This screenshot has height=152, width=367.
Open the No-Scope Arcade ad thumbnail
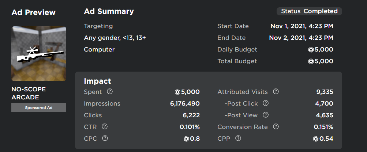39,54
